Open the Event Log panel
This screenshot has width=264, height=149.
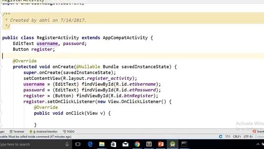[x=259, y=132]
